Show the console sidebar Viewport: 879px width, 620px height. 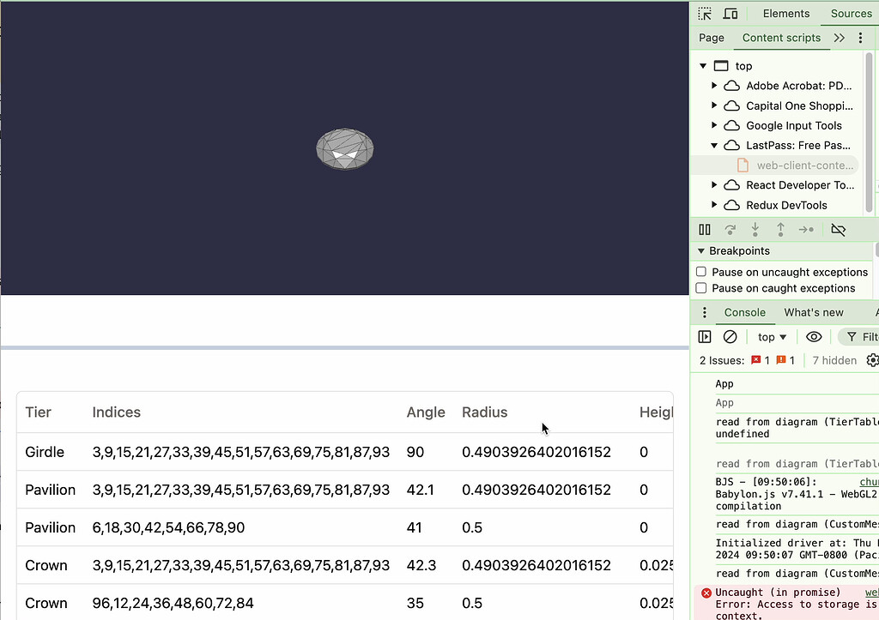[704, 336]
